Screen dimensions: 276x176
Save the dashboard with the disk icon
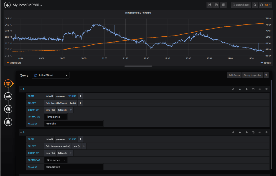[x=216, y=5]
